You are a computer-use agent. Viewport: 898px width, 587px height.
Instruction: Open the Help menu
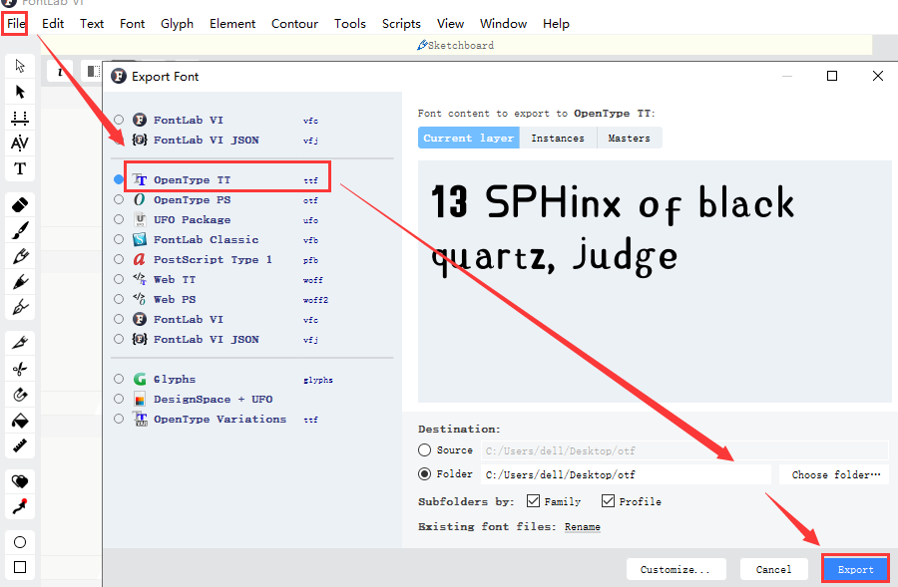(x=556, y=24)
